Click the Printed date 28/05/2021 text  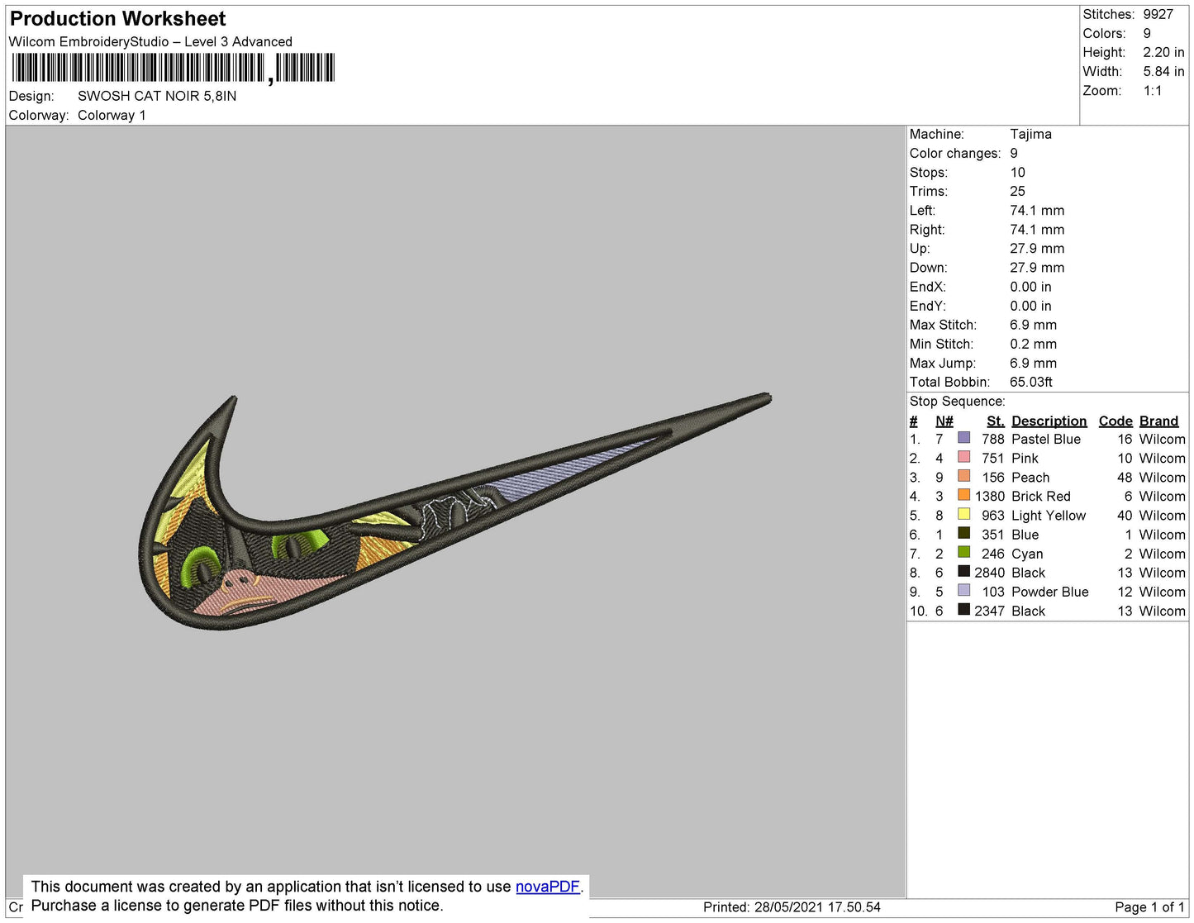click(x=792, y=907)
